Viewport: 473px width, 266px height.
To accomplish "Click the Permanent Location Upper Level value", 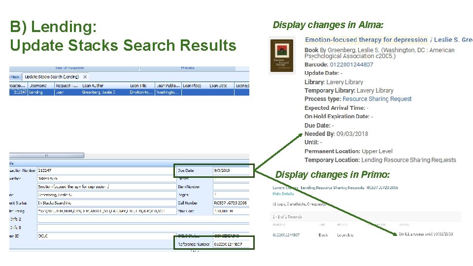I will coord(377,151).
